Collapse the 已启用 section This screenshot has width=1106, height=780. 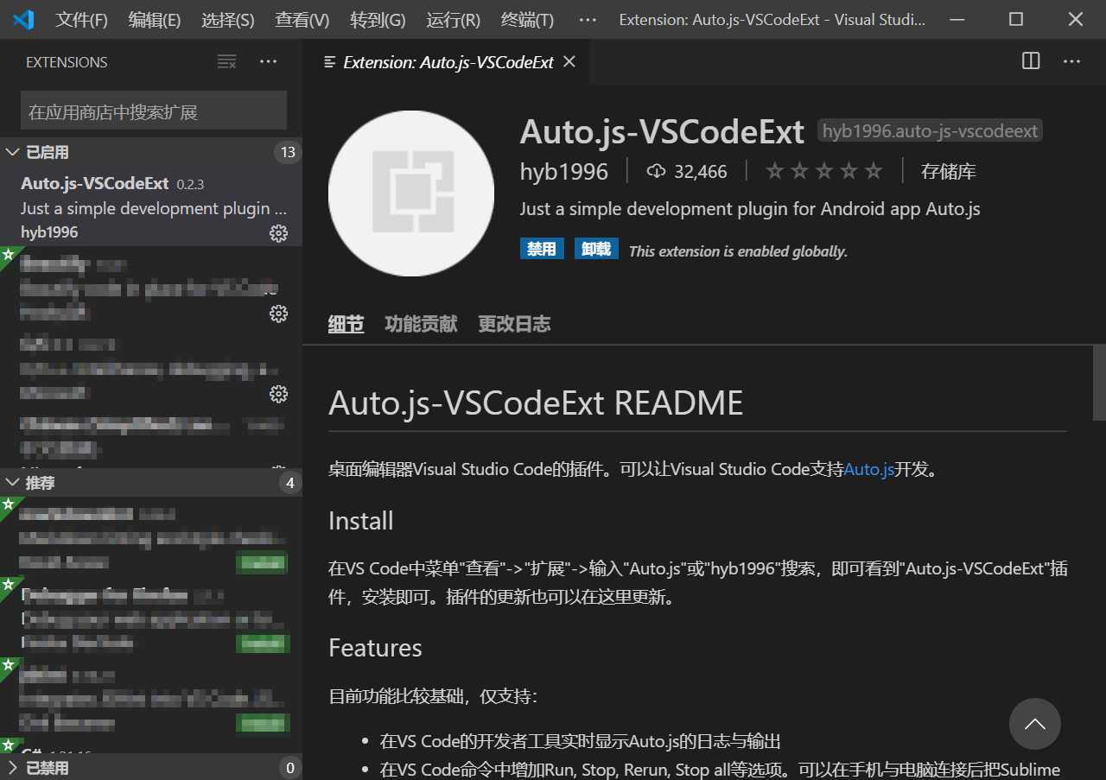pos(151,152)
